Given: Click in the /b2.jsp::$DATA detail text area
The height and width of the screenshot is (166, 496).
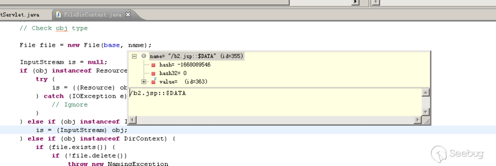Looking at the screenshot, I should [x=275, y=102].
